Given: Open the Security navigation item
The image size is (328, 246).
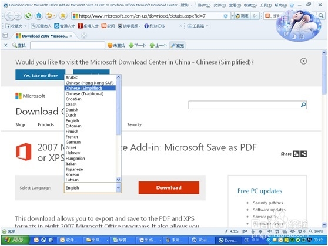Looking at the screenshot, I should [134, 125].
